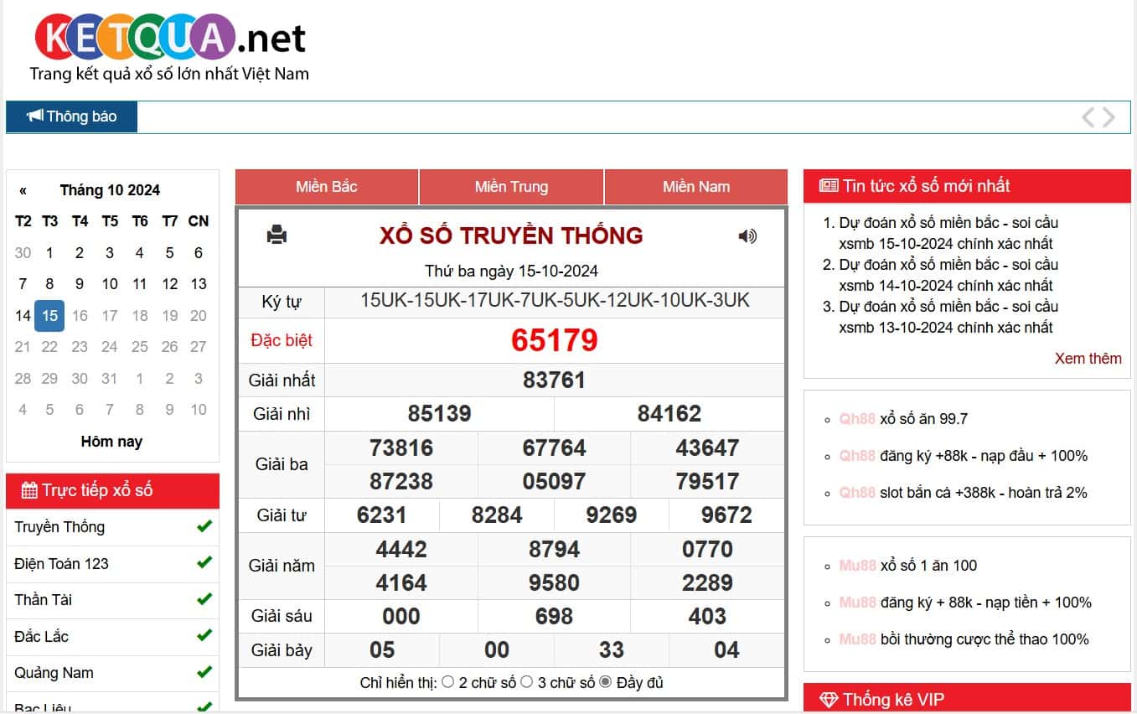Click Xem thêm in news panel
This screenshot has width=1137, height=714.
point(1088,358)
